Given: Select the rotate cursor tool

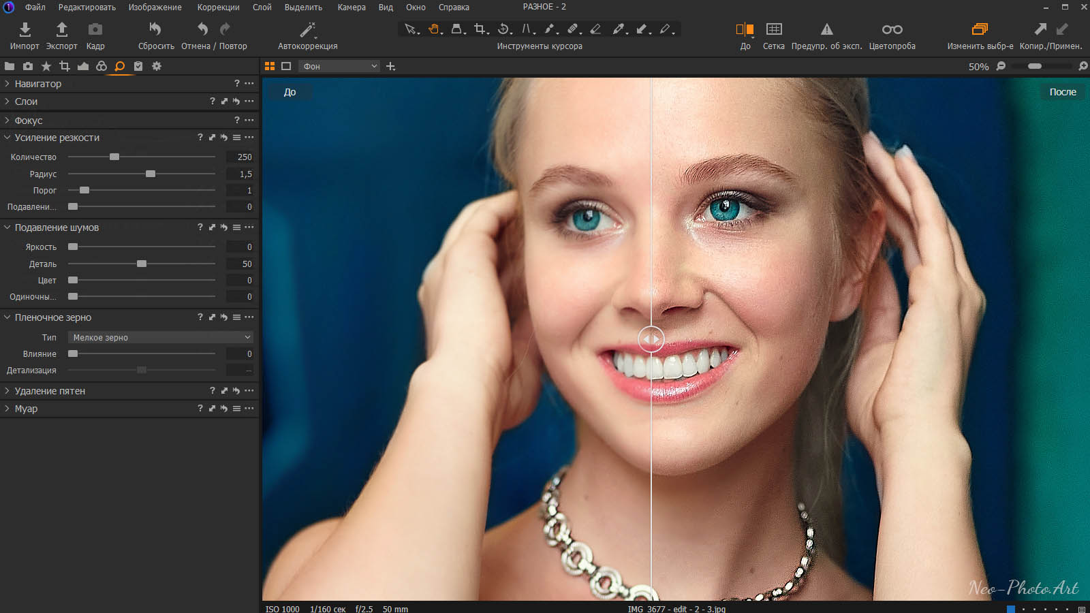Looking at the screenshot, I should pos(504,29).
